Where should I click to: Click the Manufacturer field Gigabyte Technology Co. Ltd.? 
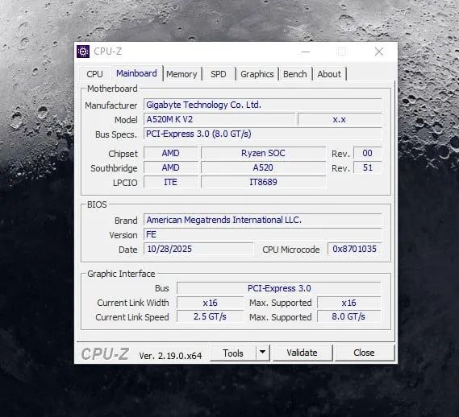pos(263,105)
